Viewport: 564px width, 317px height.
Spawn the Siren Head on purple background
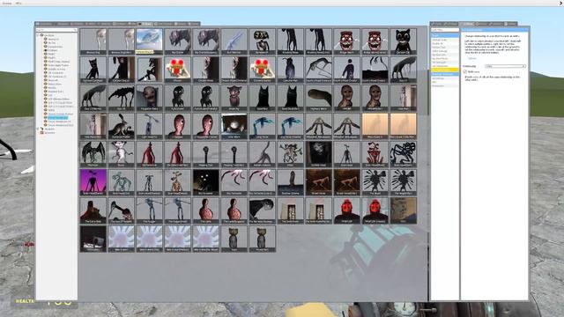tap(93, 182)
